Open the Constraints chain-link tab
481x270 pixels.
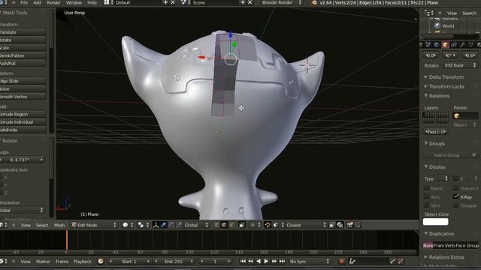[454, 45]
